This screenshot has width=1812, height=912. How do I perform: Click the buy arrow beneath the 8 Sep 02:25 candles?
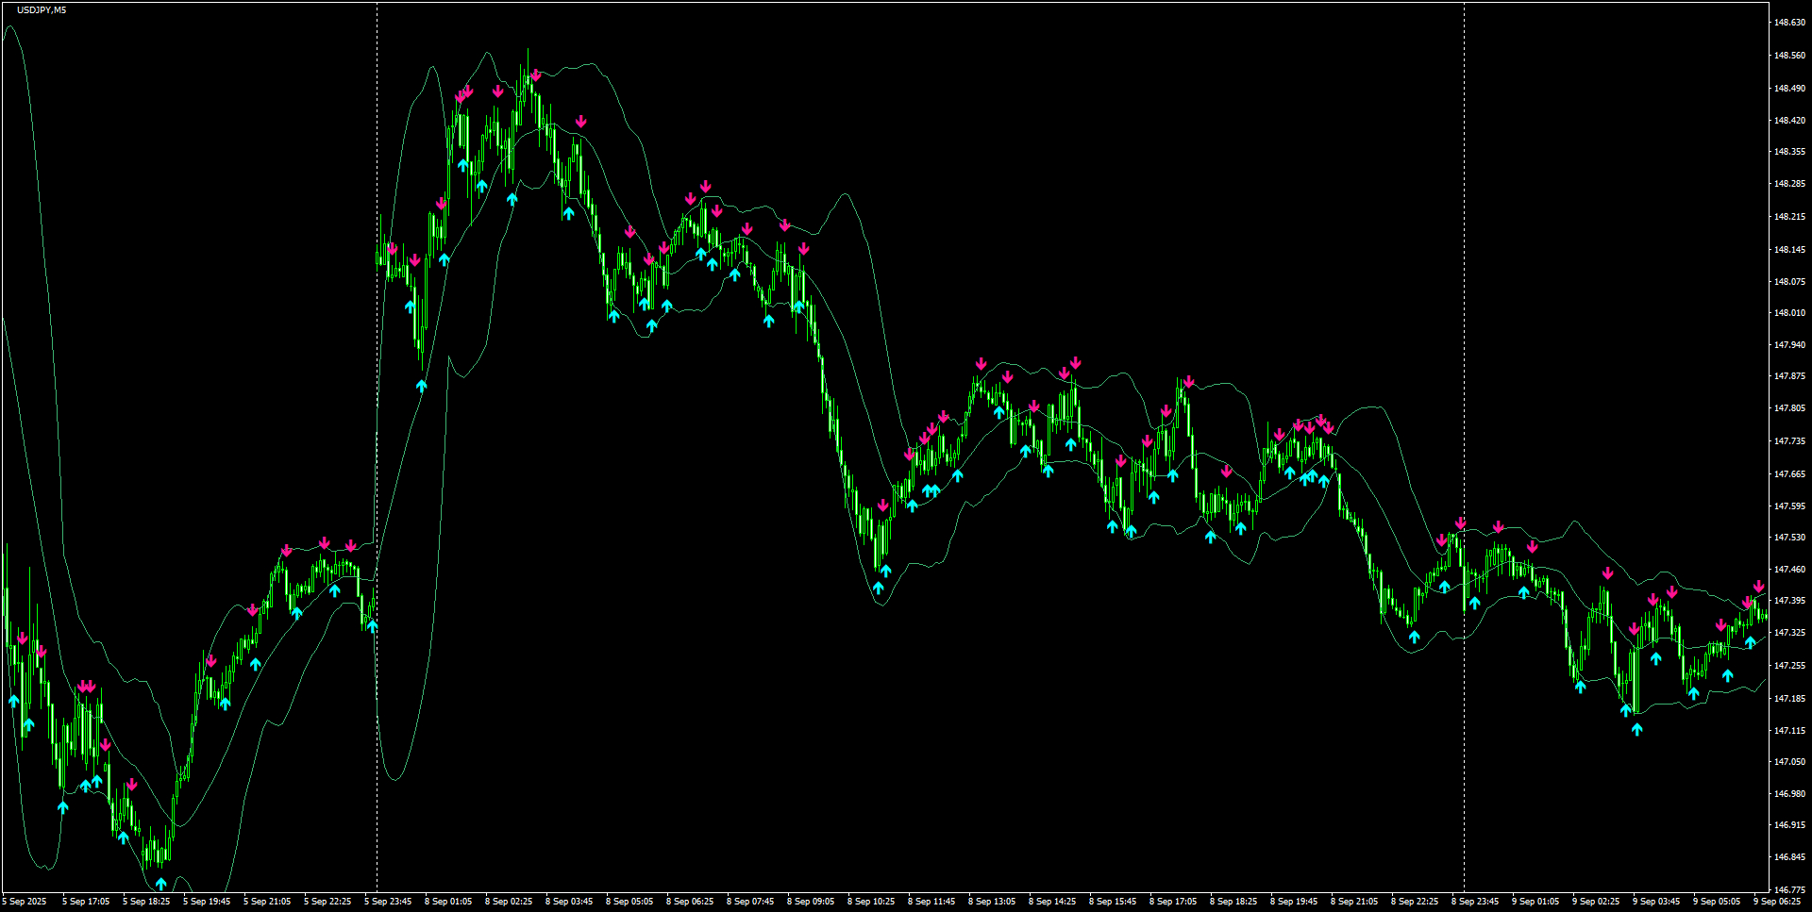coord(511,197)
